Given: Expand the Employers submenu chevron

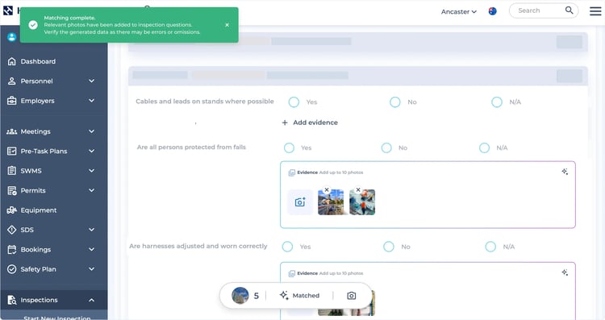Looking at the screenshot, I should point(91,101).
